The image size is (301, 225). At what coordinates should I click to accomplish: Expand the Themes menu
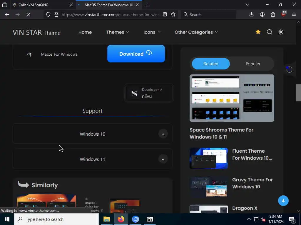[118, 32]
